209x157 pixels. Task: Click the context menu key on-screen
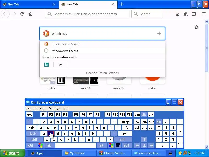(118, 145)
